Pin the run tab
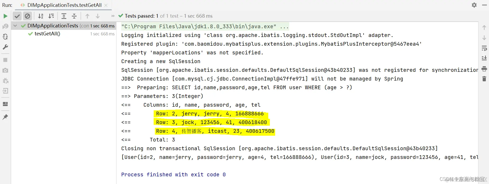 (5, 117)
